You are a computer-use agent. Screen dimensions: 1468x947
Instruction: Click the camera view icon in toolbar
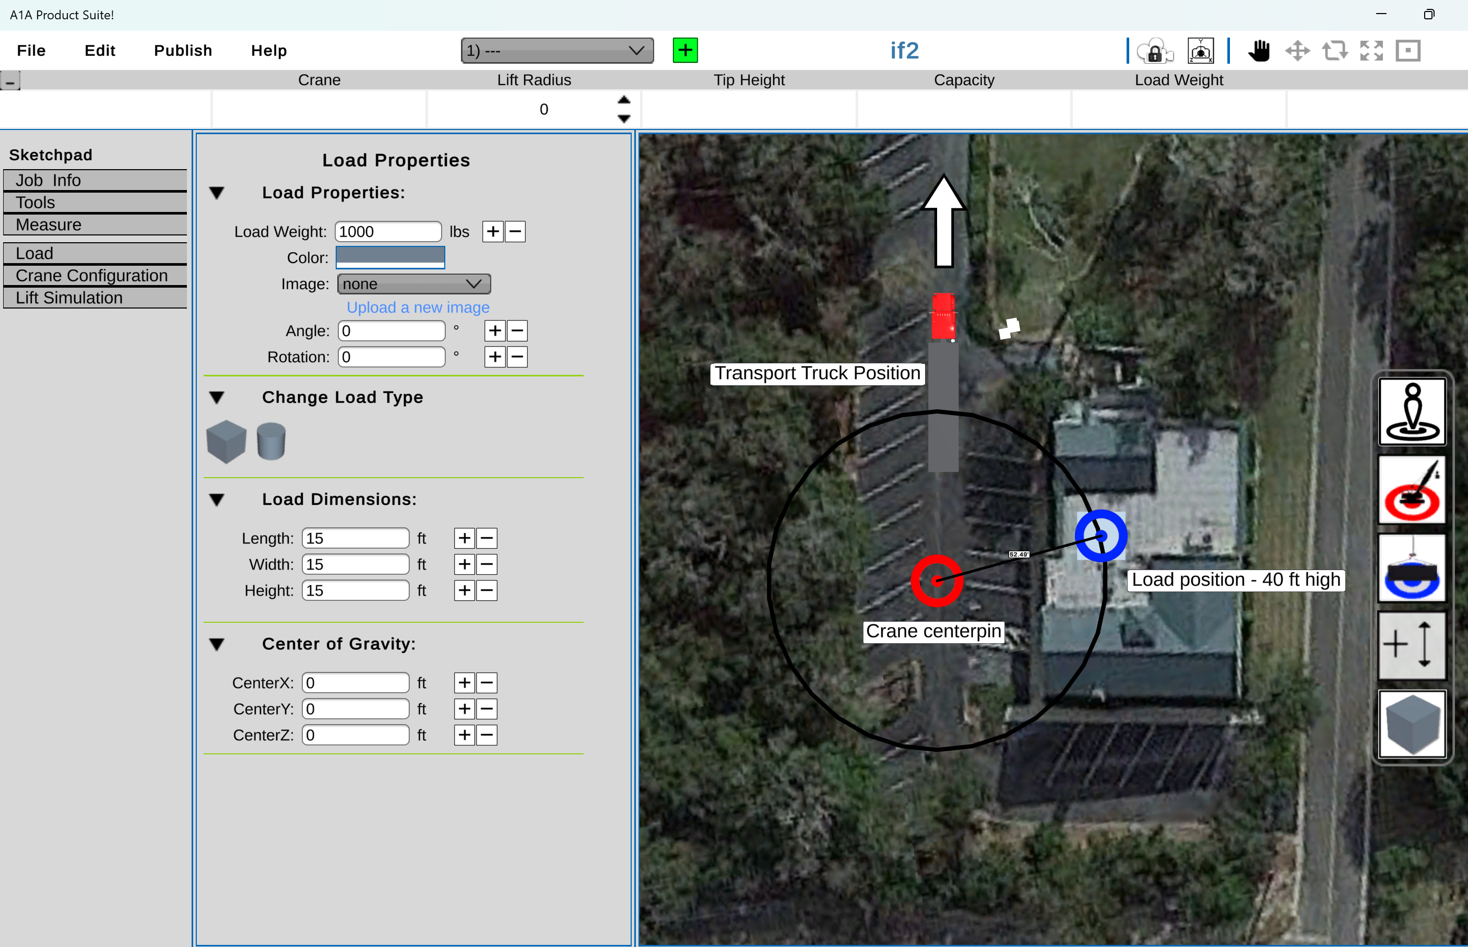point(1201,51)
